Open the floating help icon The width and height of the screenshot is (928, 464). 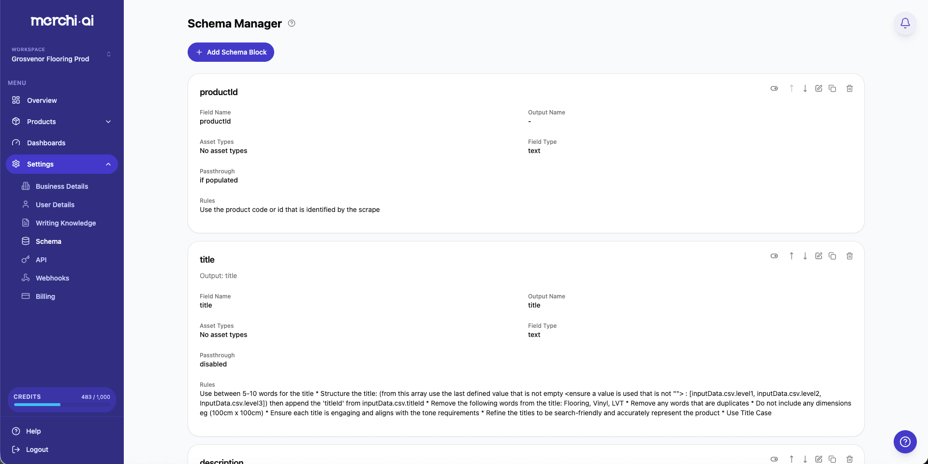pos(905,442)
